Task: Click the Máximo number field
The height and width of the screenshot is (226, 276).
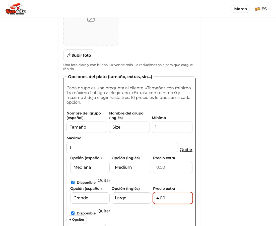Action: tap(122, 148)
